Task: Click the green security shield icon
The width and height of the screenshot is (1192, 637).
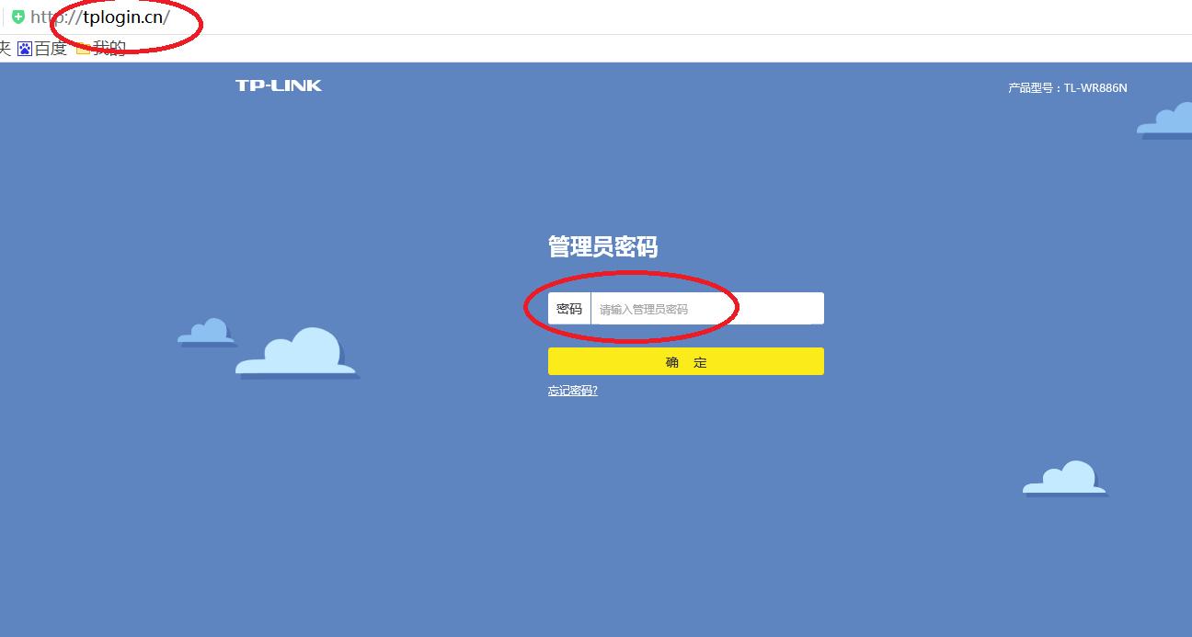Action: 17,16
